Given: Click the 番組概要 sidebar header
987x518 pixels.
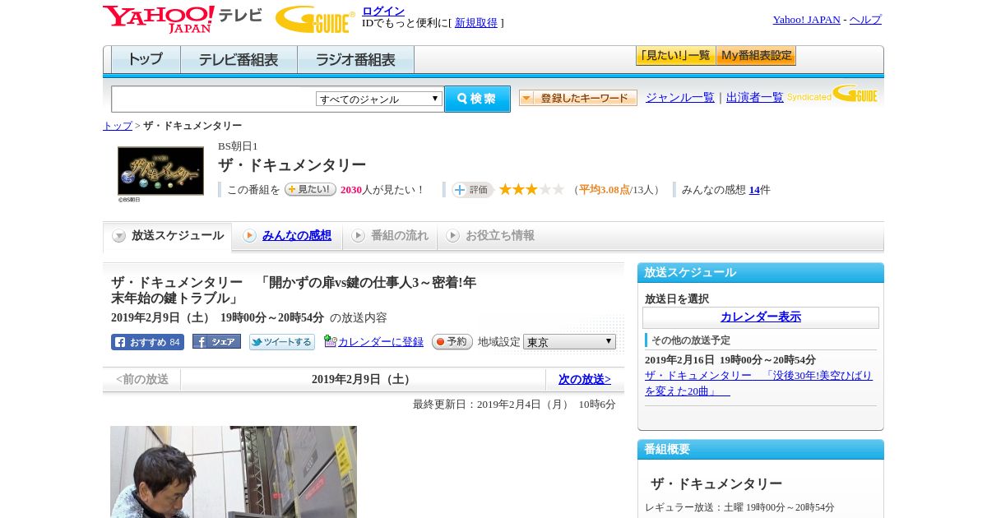Looking at the screenshot, I should (761, 450).
